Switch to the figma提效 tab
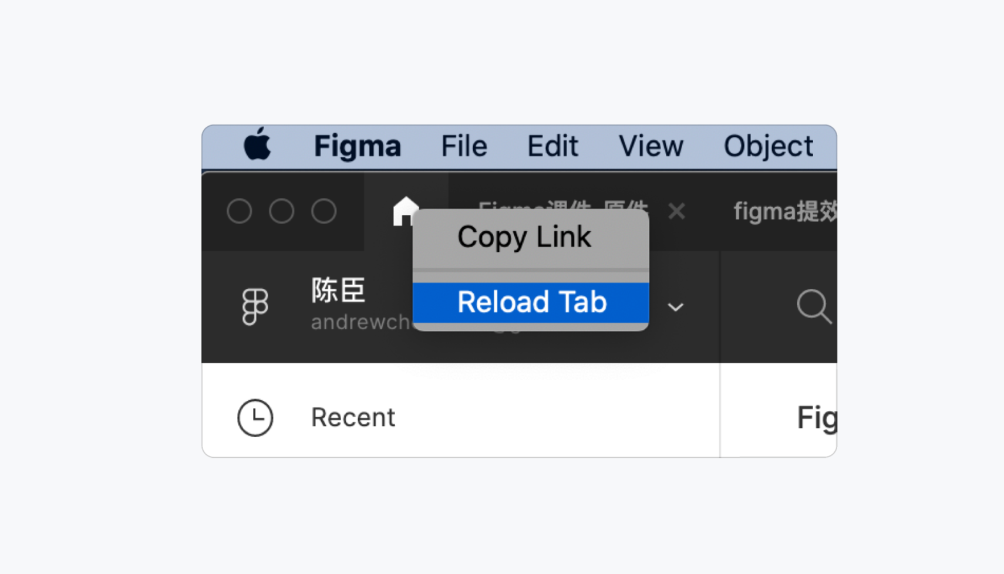The image size is (1004, 574). click(784, 211)
